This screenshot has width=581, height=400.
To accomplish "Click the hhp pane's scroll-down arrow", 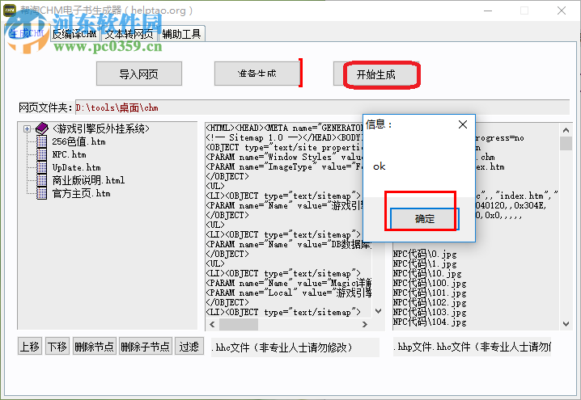I will [x=566, y=324].
